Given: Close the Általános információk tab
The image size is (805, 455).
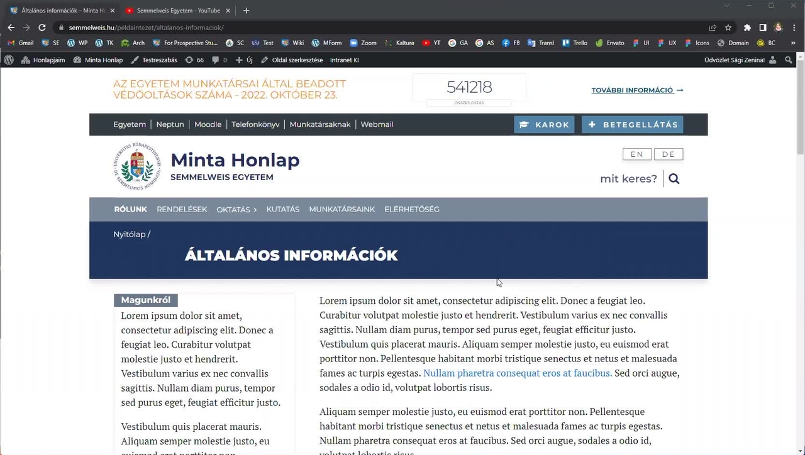Looking at the screenshot, I should tap(113, 11).
